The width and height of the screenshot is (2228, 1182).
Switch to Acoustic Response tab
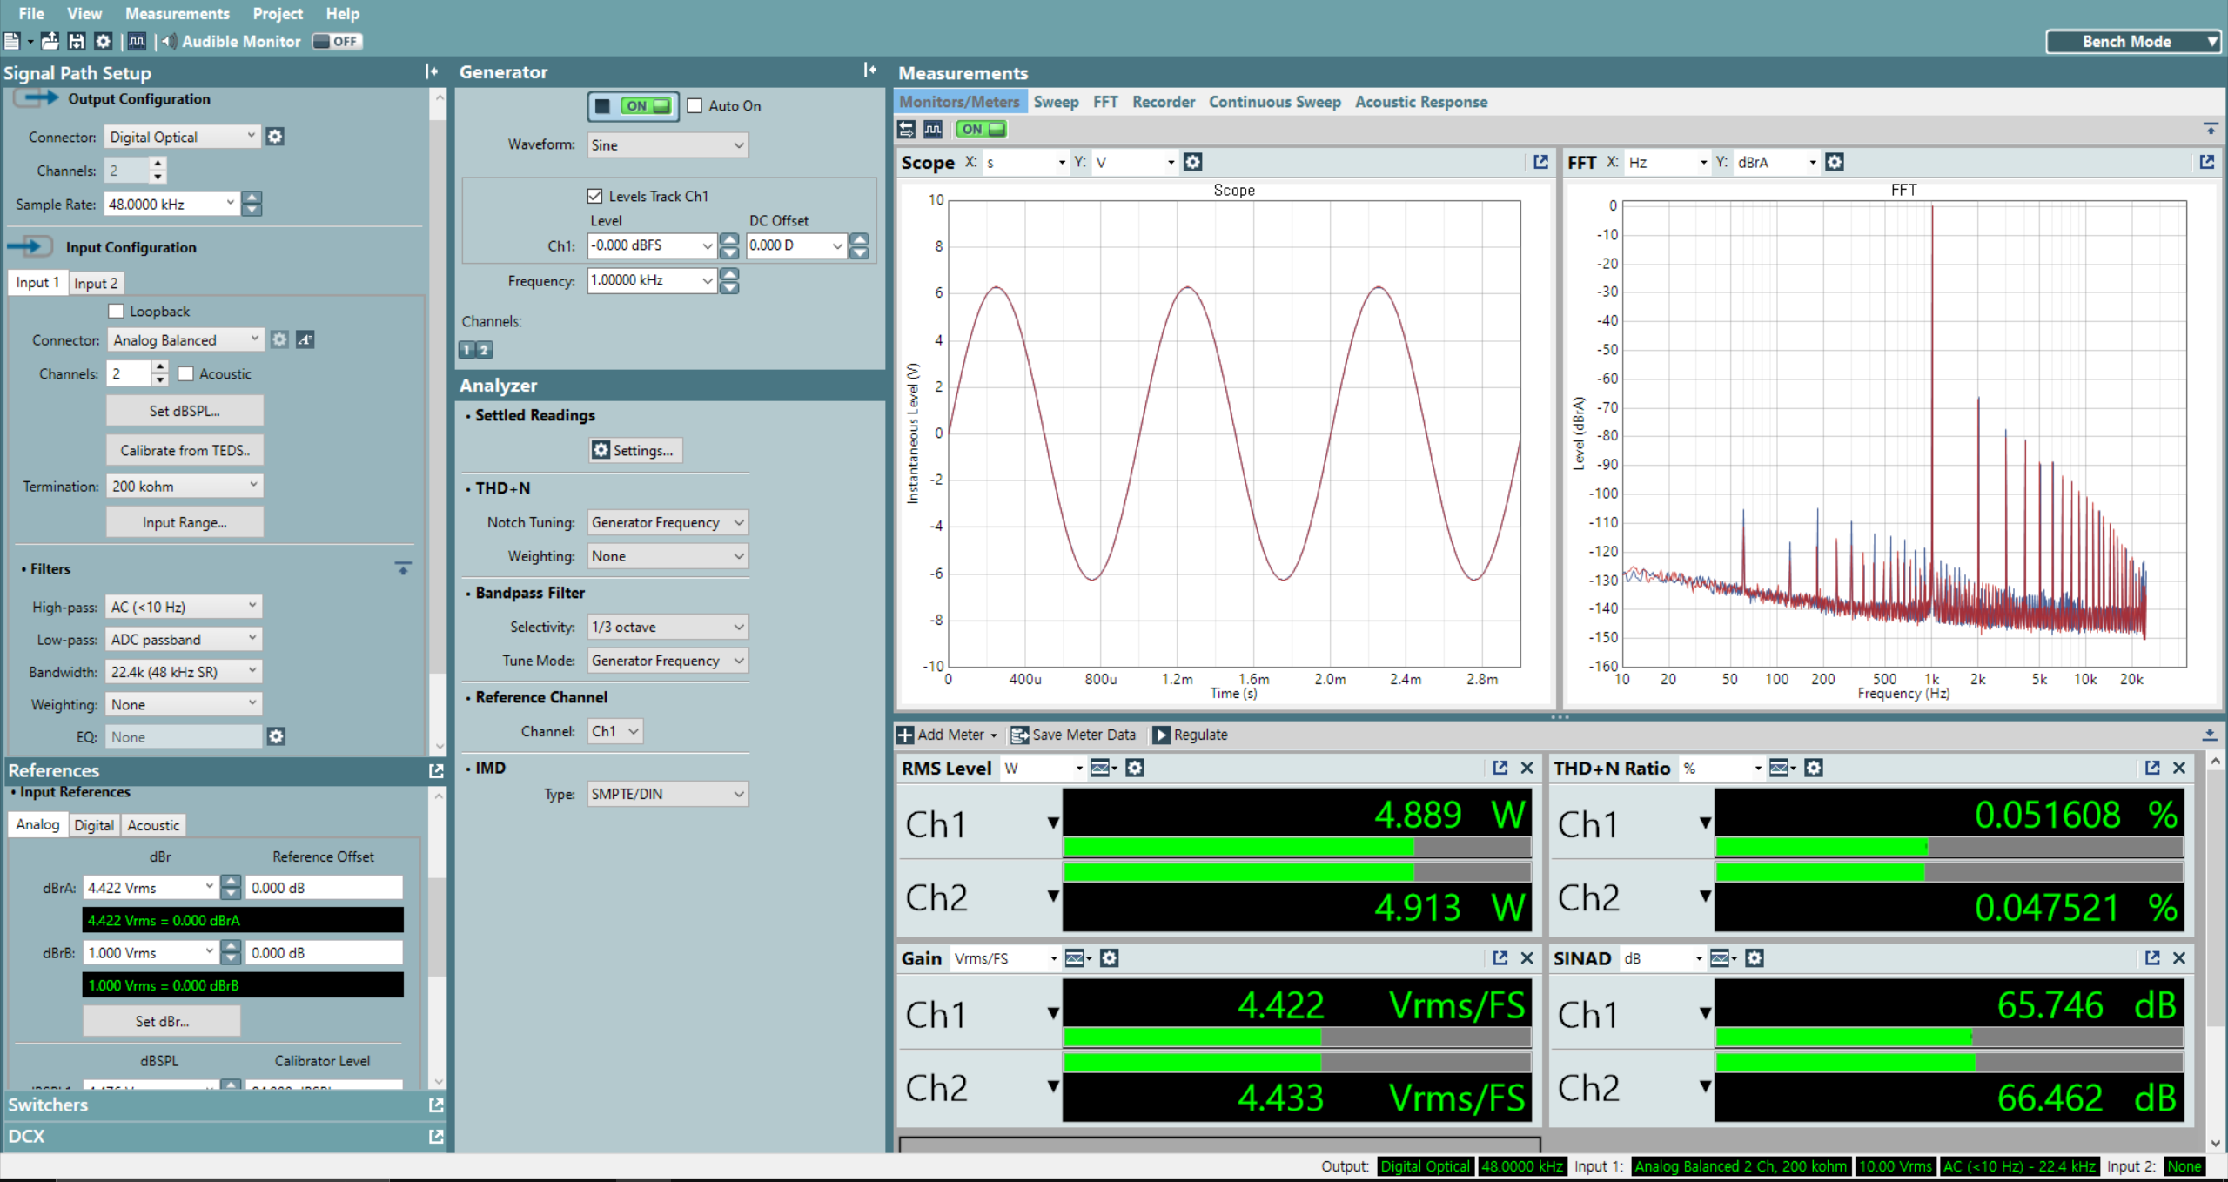coord(1420,102)
